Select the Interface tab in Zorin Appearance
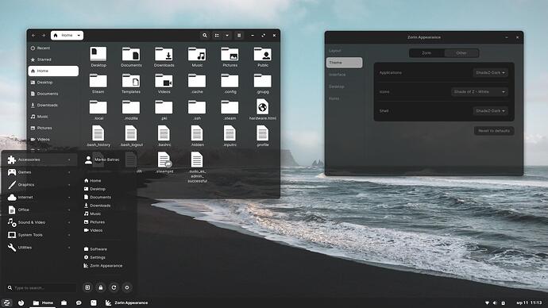 [x=338, y=75]
